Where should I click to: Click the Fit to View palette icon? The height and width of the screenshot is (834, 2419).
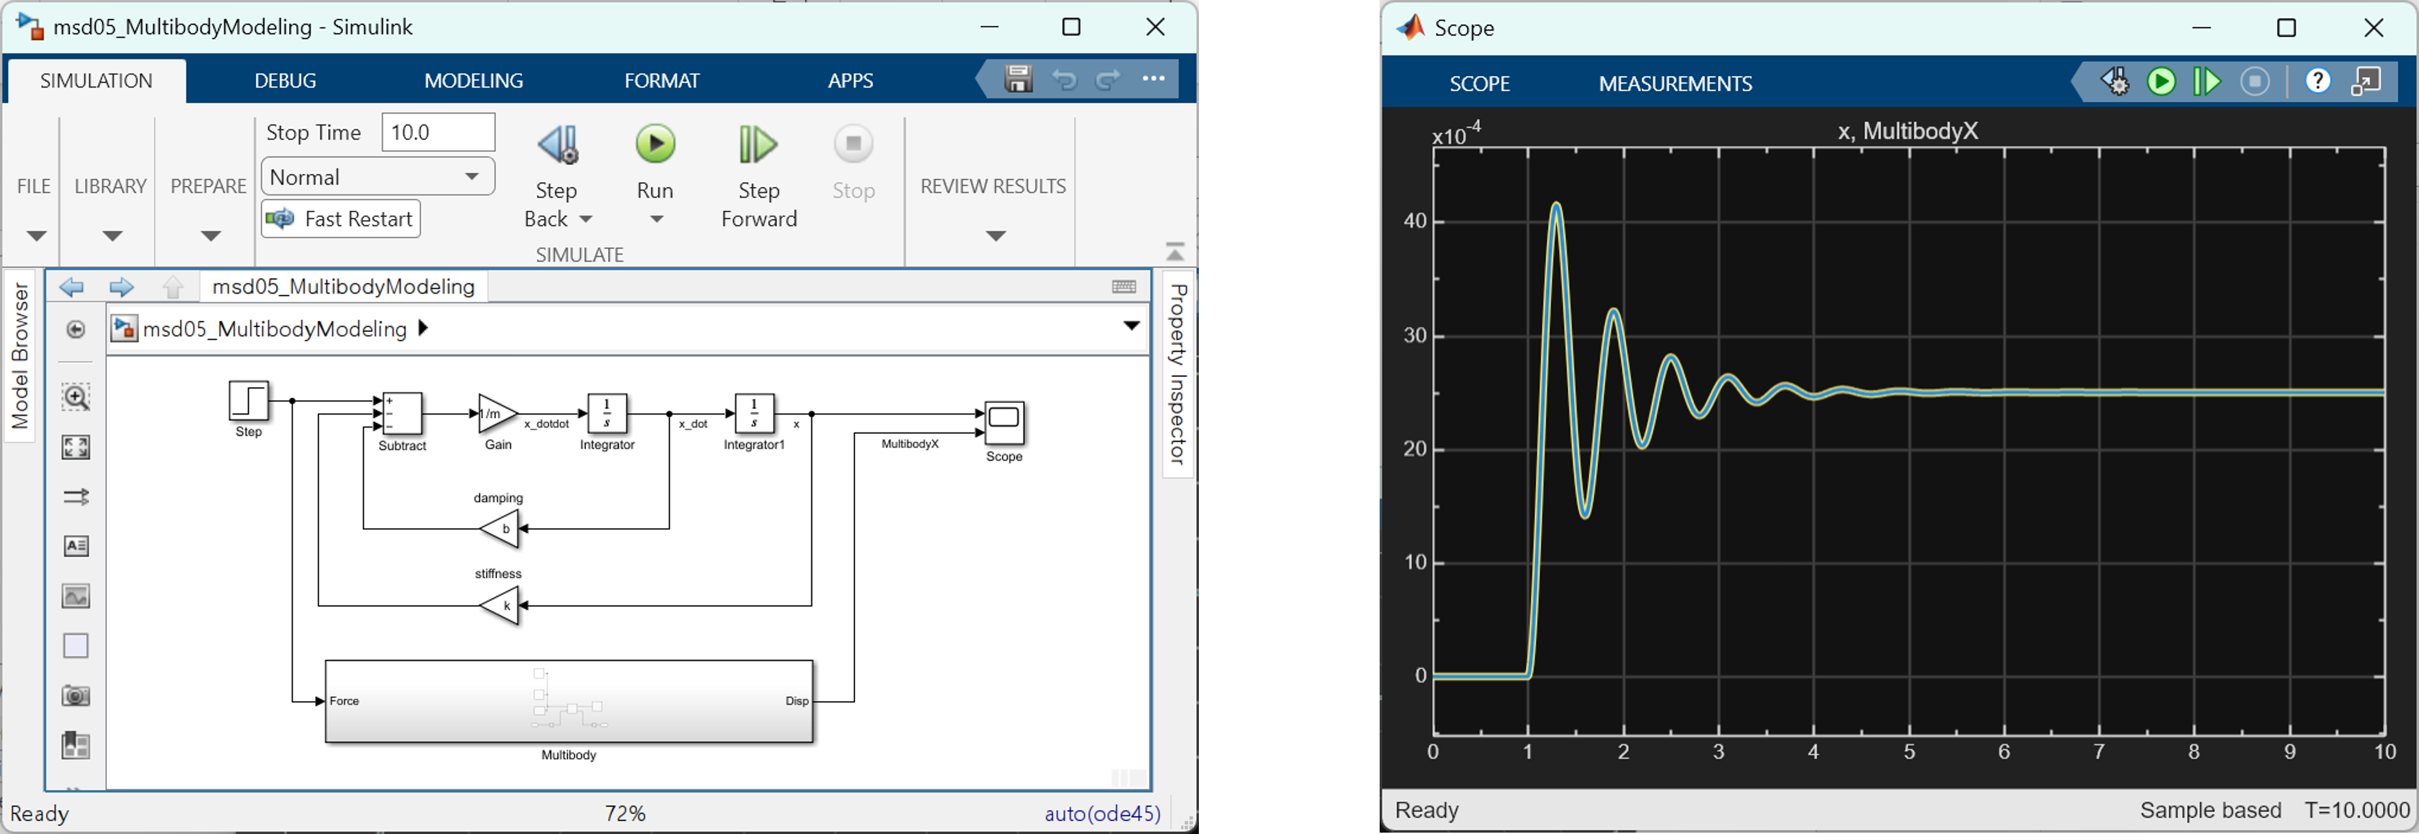[x=76, y=447]
